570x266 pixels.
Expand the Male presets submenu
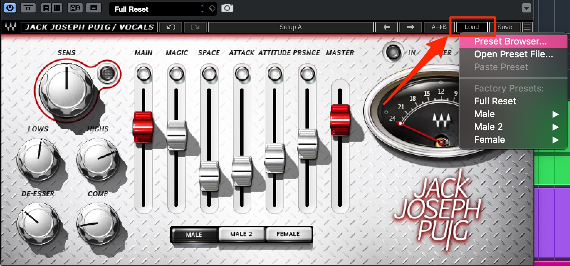click(x=513, y=114)
